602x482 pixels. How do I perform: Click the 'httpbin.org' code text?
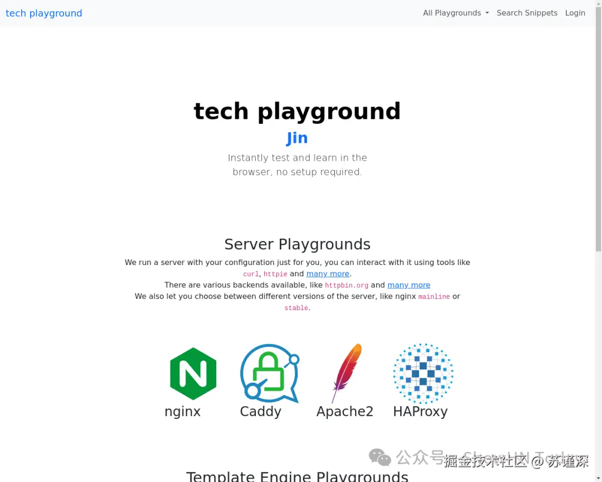[x=346, y=285]
